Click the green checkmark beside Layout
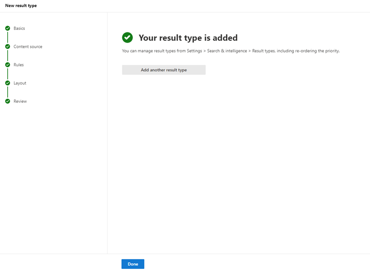 pos(8,83)
